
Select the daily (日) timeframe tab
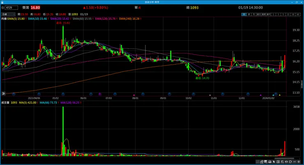coord(244,14)
